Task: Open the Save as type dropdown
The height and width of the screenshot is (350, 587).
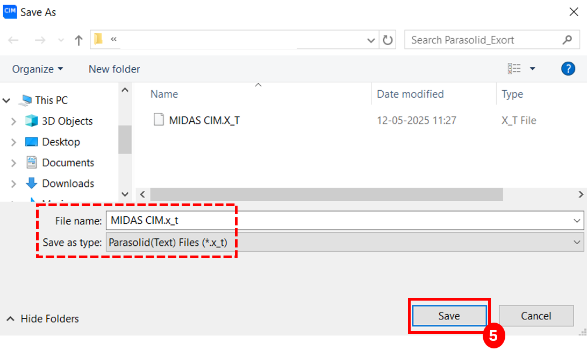Action: tap(345, 242)
